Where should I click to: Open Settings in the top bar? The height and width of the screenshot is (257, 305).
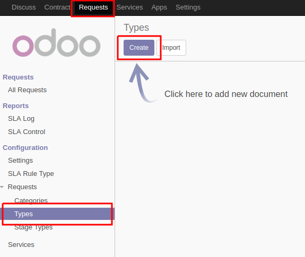coord(188,7)
